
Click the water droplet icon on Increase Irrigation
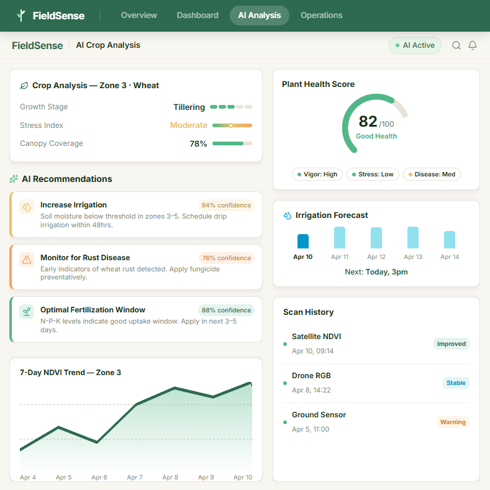click(x=27, y=207)
